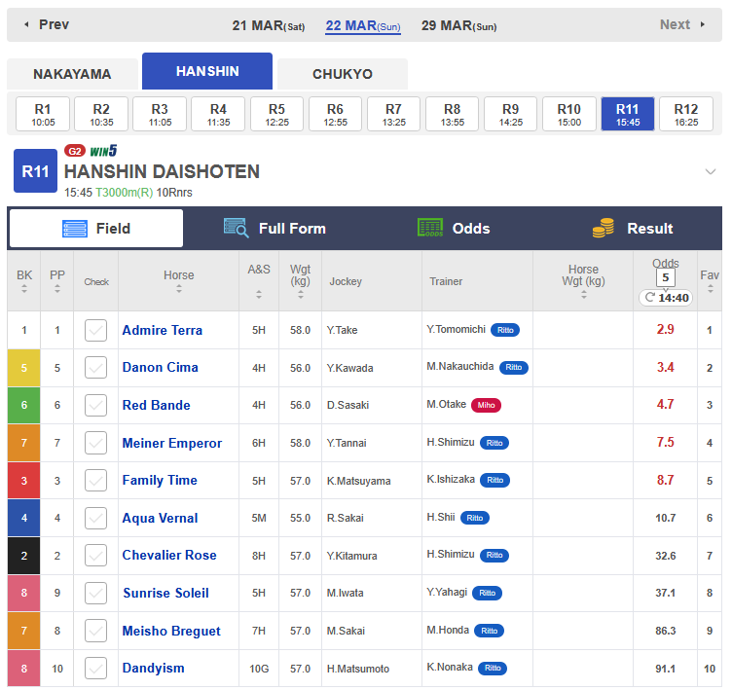This screenshot has height=690, width=732.
Task: Open race R10 at 15:00
Action: (569, 114)
